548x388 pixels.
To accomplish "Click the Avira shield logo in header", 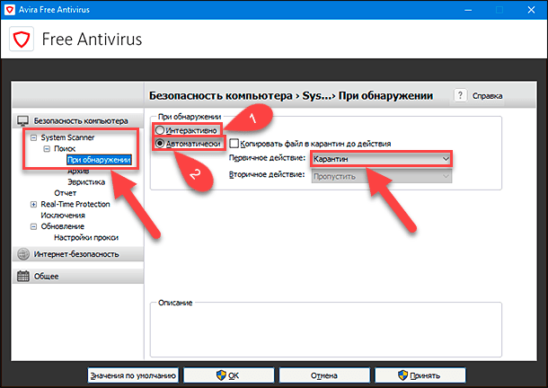I will (x=22, y=39).
